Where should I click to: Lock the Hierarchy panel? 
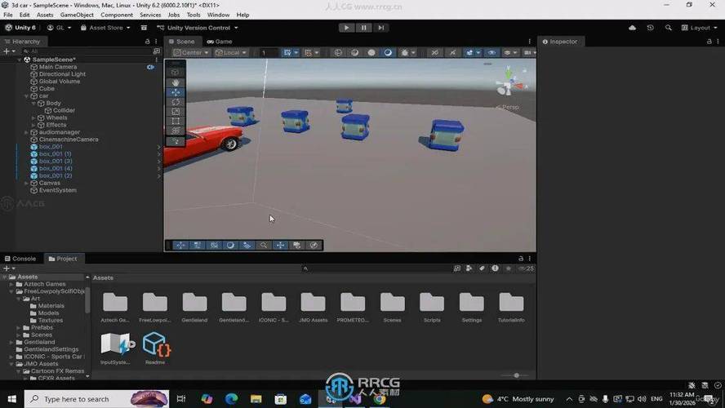coord(148,42)
